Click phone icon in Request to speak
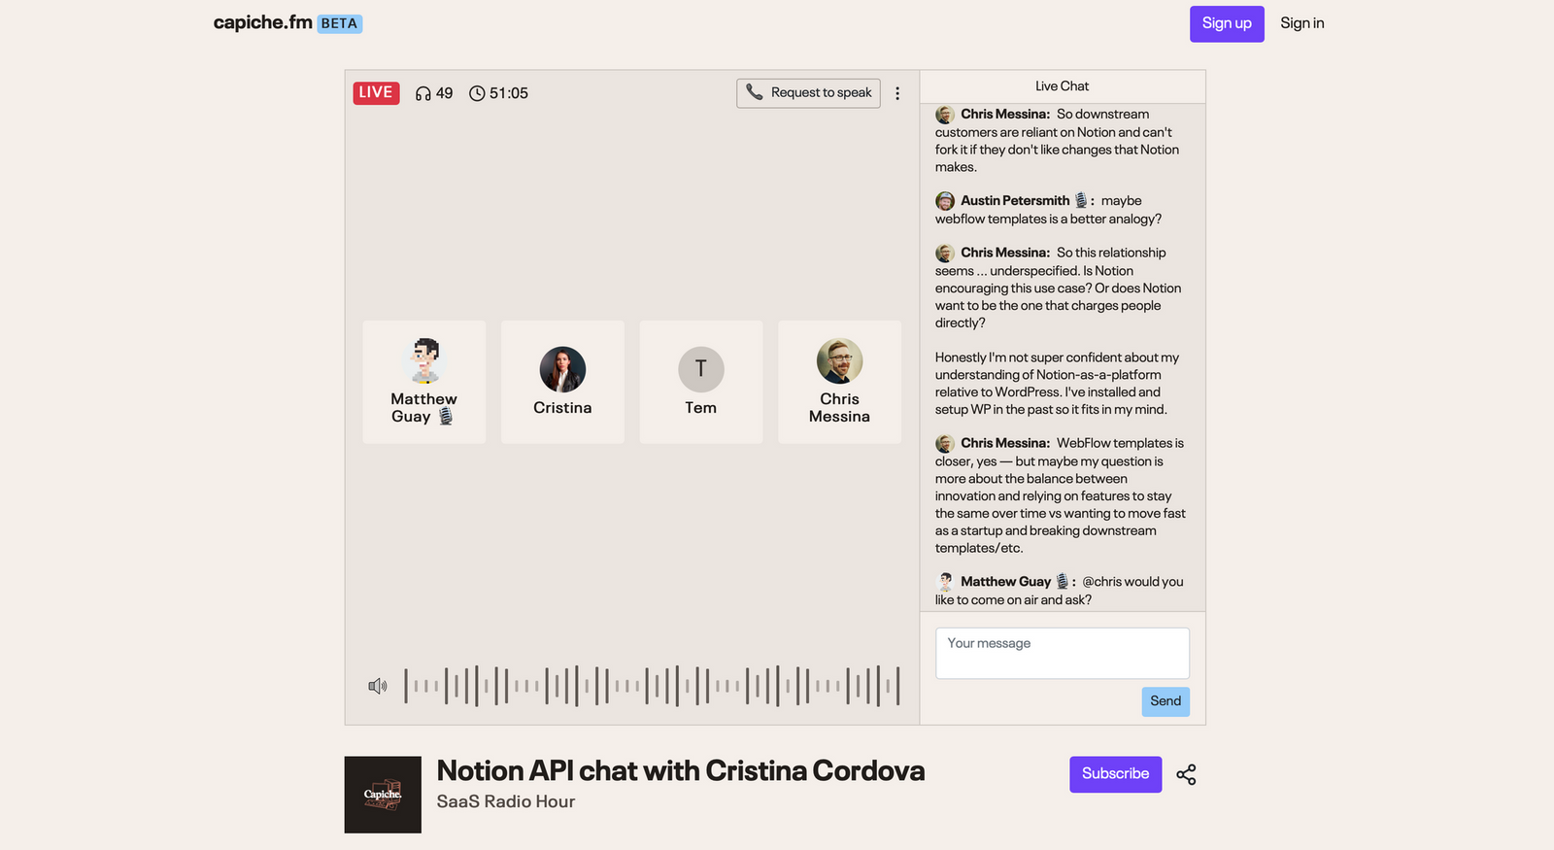1554x850 pixels. pyautogui.click(x=755, y=92)
